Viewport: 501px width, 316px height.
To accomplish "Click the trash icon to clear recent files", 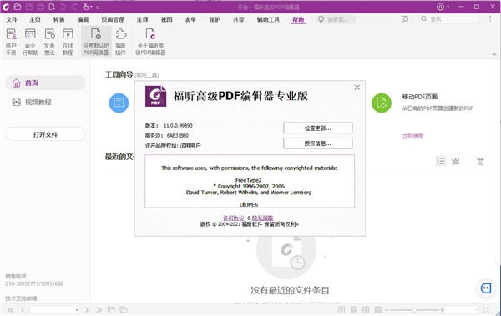I will [x=480, y=161].
